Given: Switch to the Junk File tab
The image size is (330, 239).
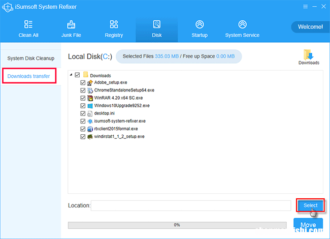Looking at the screenshot, I should click(71, 29).
